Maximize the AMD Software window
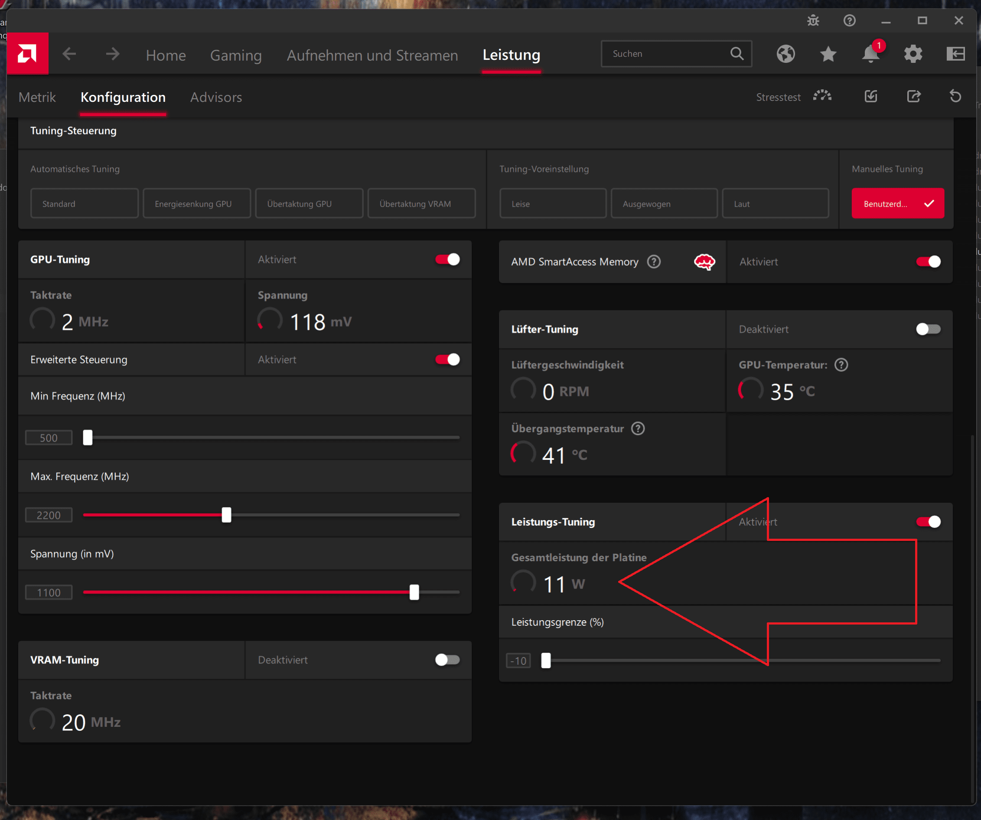Viewport: 981px width, 820px height. coord(922,20)
